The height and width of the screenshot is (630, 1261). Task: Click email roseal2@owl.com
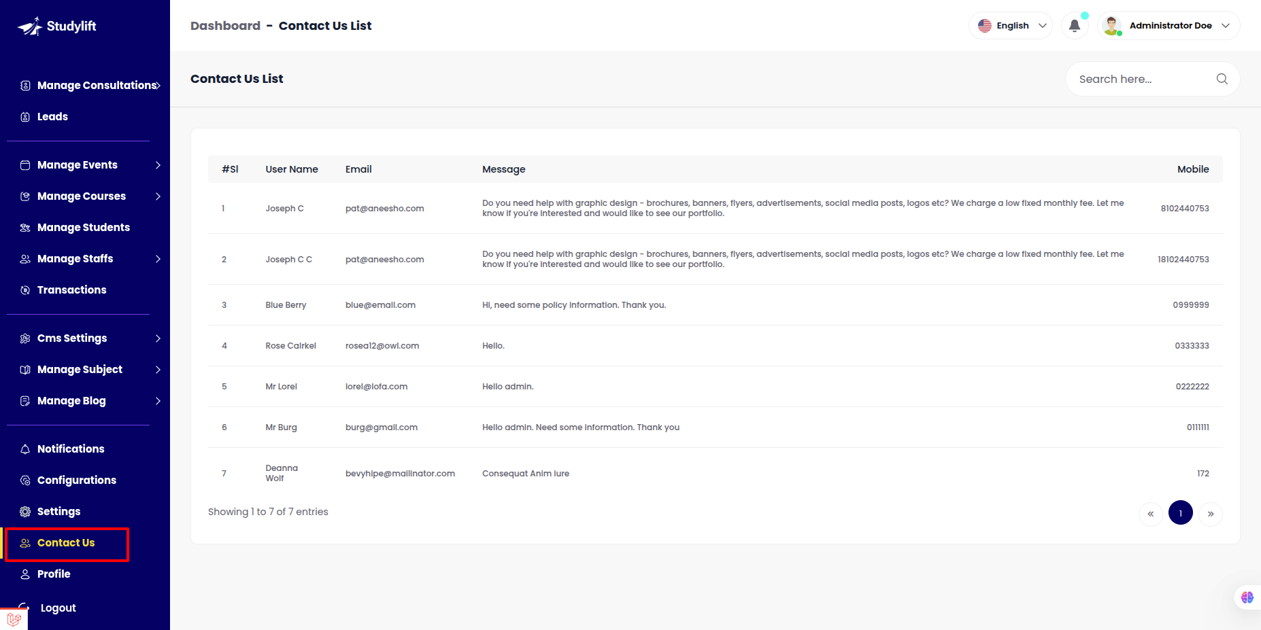tap(382, 346)
